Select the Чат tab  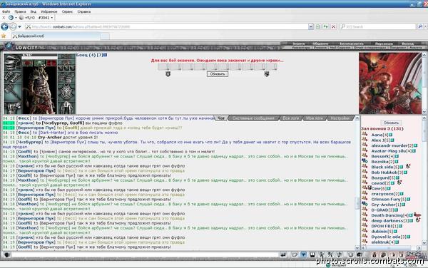[x=221, y=118]
